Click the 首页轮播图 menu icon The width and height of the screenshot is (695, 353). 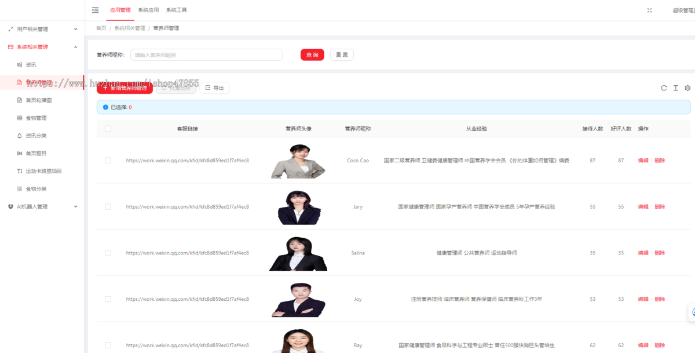tap(20, 100)
